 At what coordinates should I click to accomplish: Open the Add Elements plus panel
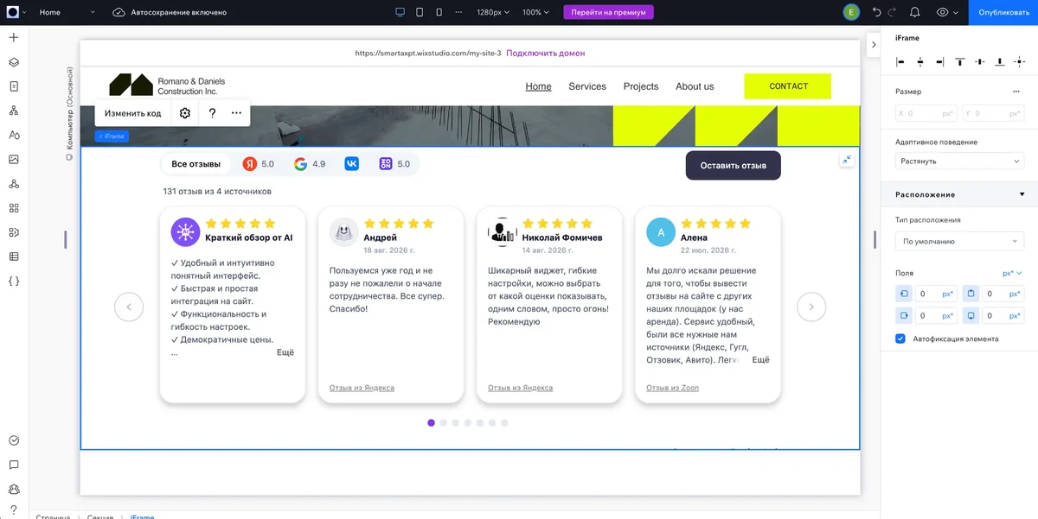pyautogui.click(x=13, y=38)
